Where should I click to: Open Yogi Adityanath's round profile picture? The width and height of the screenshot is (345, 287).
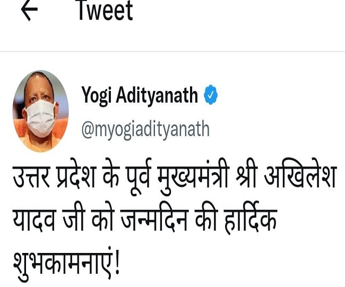41,111
